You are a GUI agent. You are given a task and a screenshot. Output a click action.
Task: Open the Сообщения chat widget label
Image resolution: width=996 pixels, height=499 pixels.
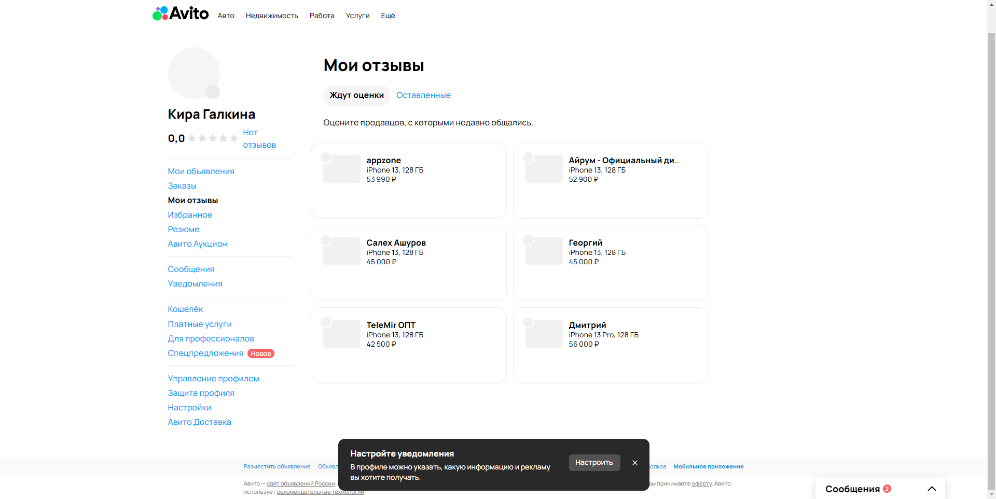click(x=852, y=489)
